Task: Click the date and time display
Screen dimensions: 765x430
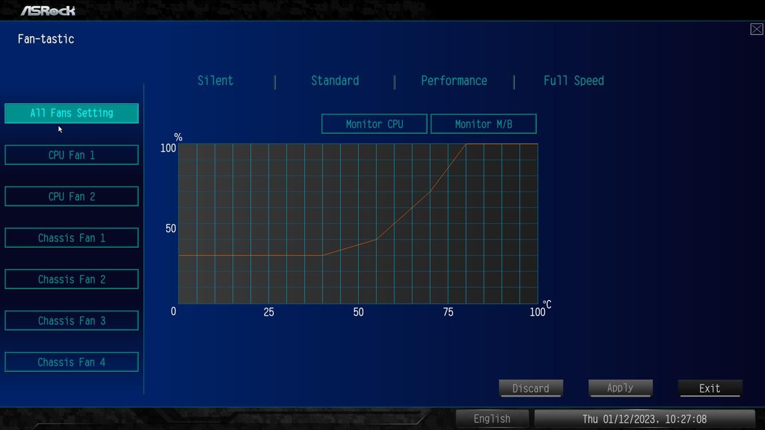Action: 644,419
